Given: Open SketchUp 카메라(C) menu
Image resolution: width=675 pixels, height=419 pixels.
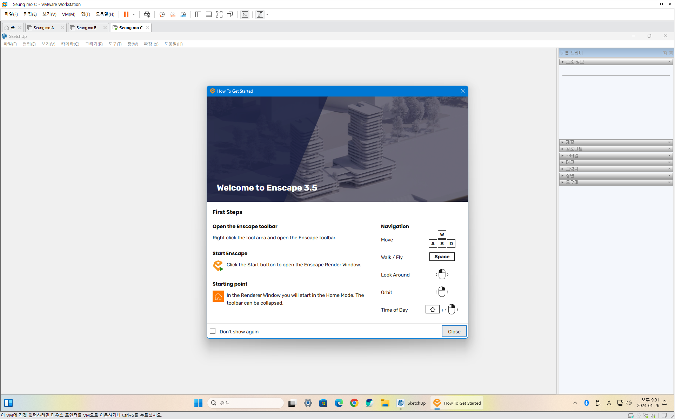Looking at the screenshot, I should coord(70,44).
